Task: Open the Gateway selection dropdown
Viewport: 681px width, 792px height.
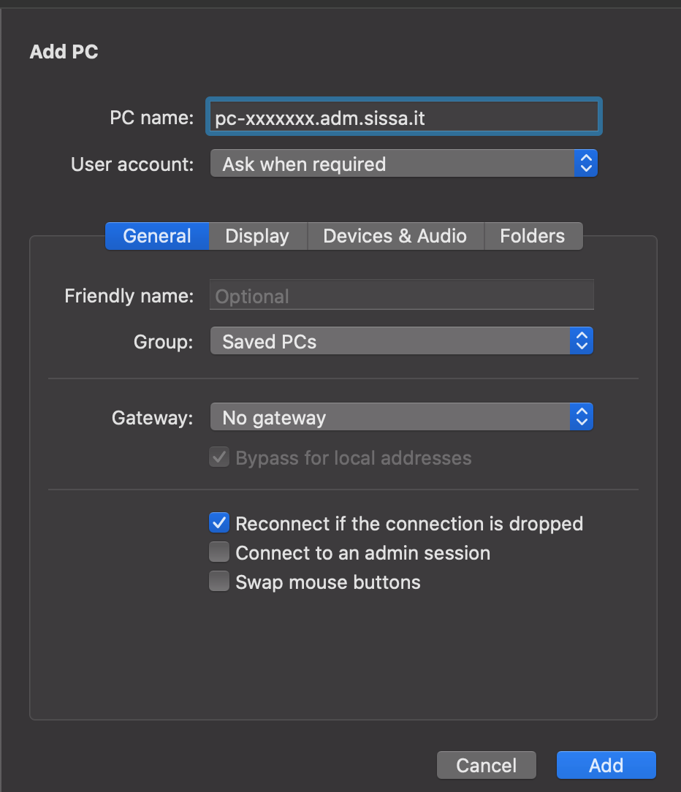Action: coord(402,416)
